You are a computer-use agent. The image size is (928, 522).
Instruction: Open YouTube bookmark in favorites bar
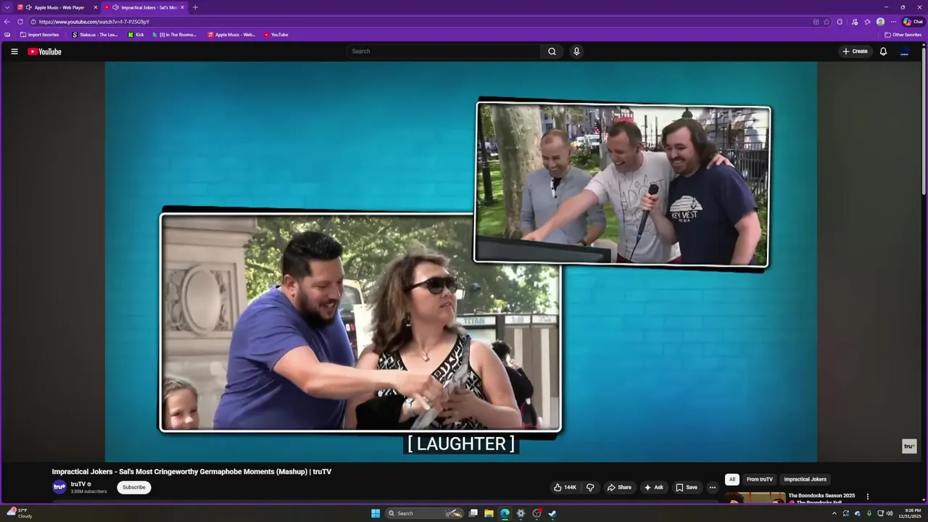pyautogui.click(x=276, y=35)
